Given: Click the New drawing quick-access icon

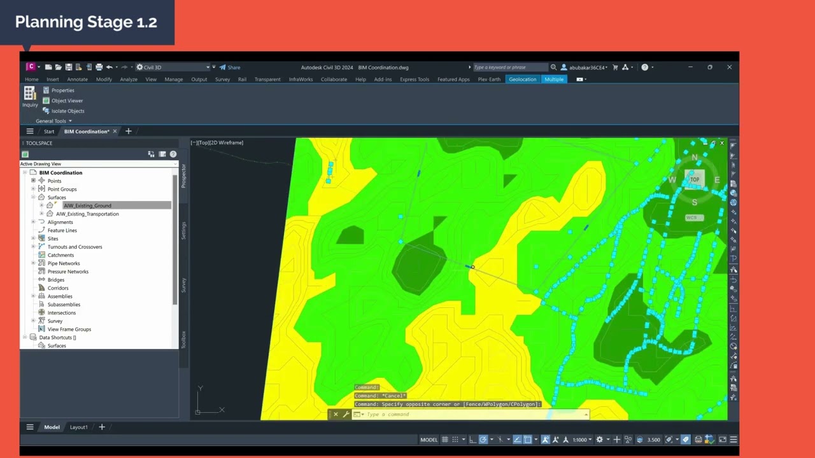Looking at the screenshot, I should click(48, 67).
